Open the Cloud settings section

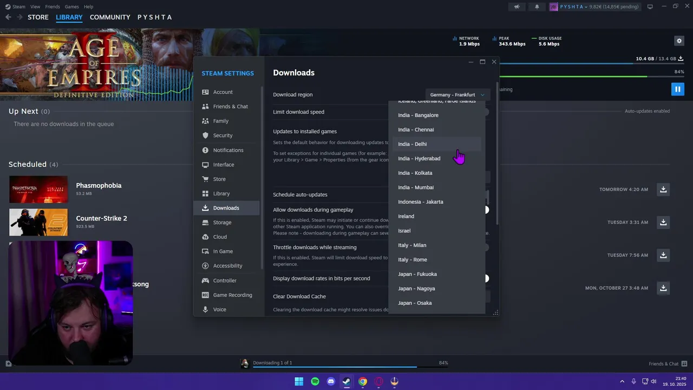[226, 237]
